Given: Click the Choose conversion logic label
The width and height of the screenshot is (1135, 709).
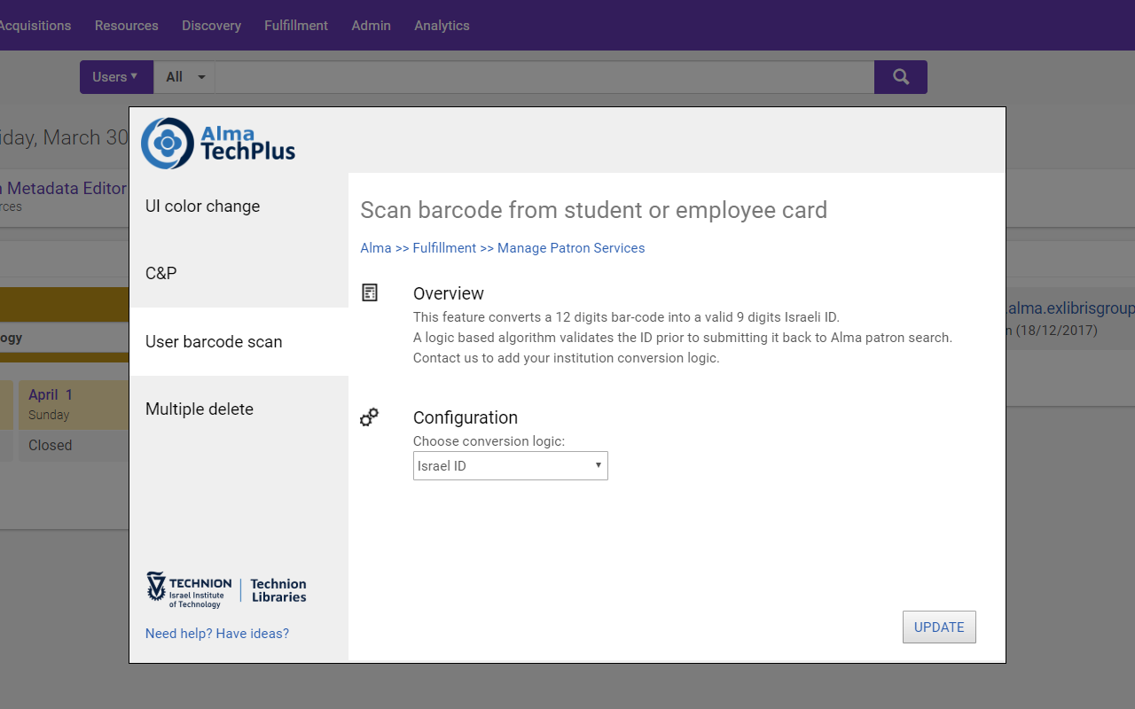Looking at the screenshot, I should coord(489,441).
